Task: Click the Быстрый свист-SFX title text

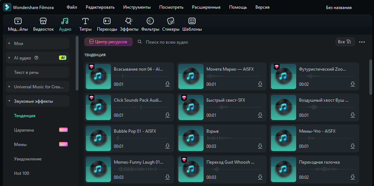Action: point(226,100)
